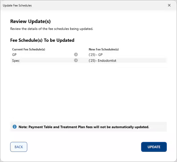
Task: Click the Current Fee Schedule(s) column header
Action: (29, 49)
